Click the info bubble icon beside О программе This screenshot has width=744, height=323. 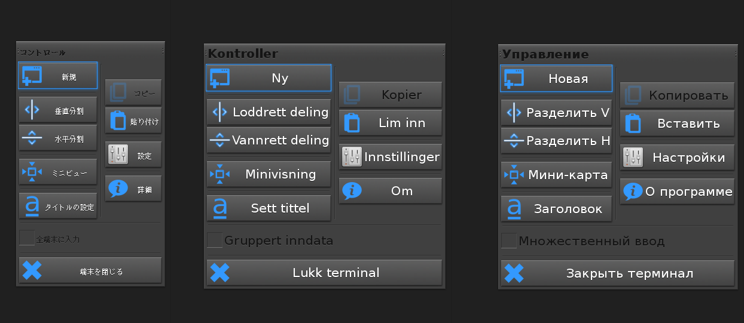(x=633, y=191)
